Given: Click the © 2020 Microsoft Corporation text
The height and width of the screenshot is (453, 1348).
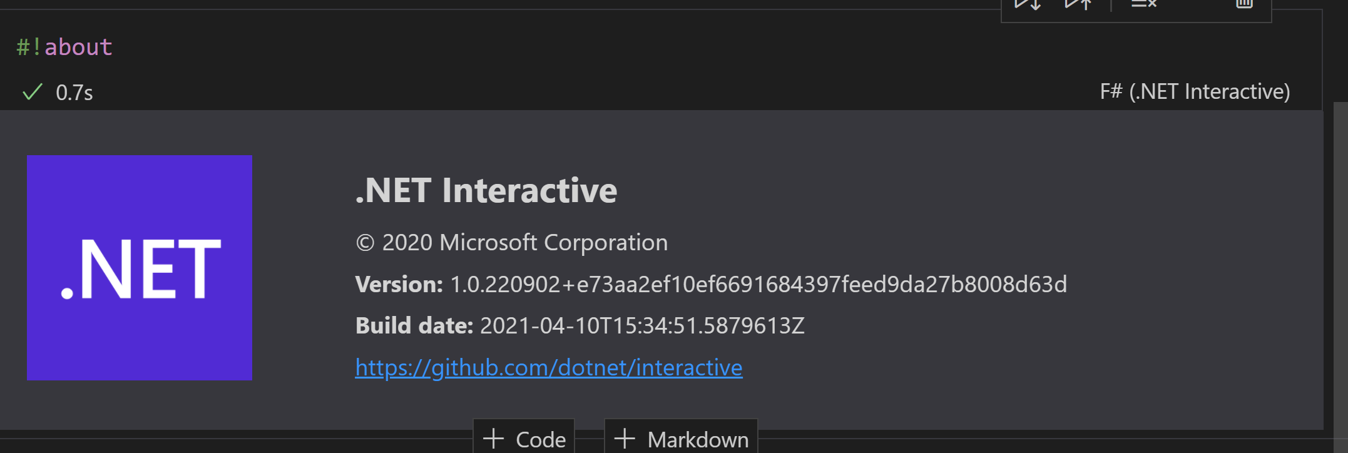Looking at the screenshot, I should (511, 243).
